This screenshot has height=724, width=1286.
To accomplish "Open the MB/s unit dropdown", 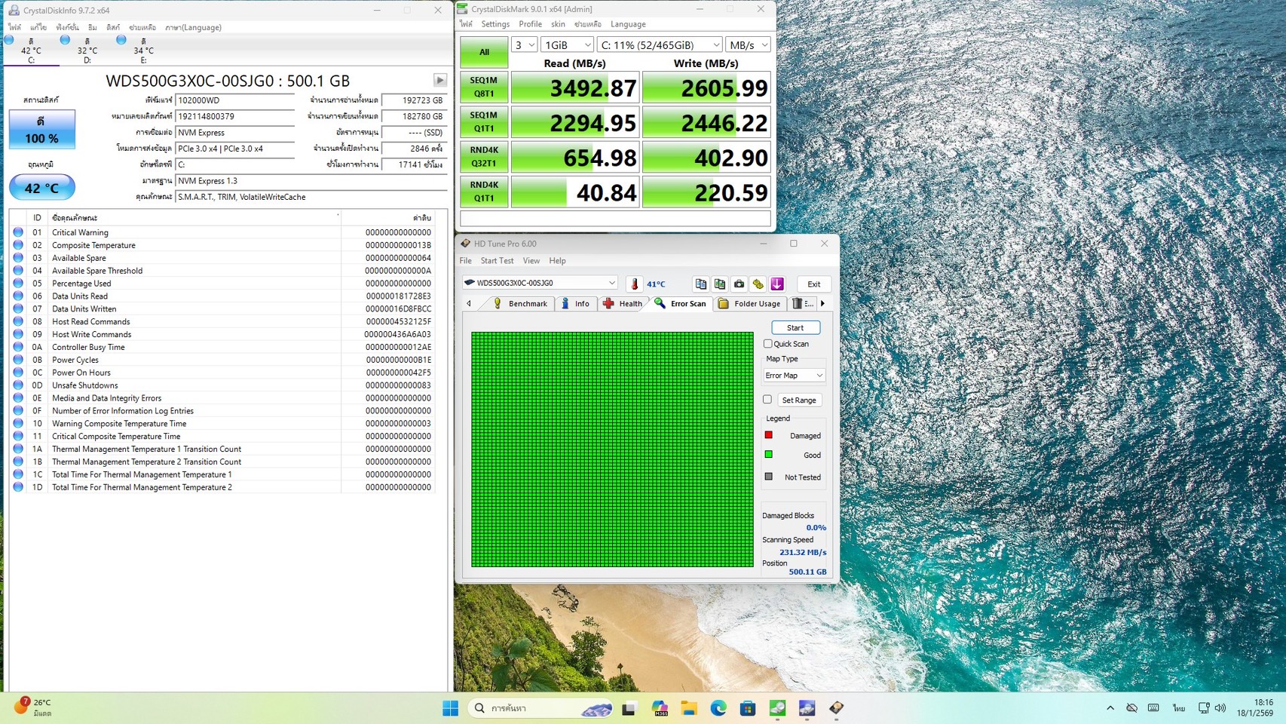I will pos(748,45).
